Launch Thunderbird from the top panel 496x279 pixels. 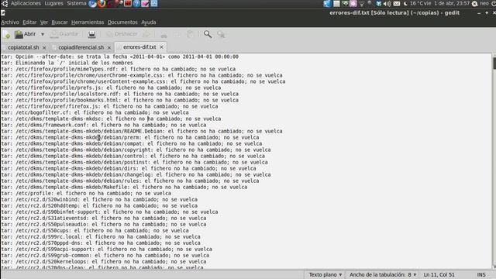[92, 4]
